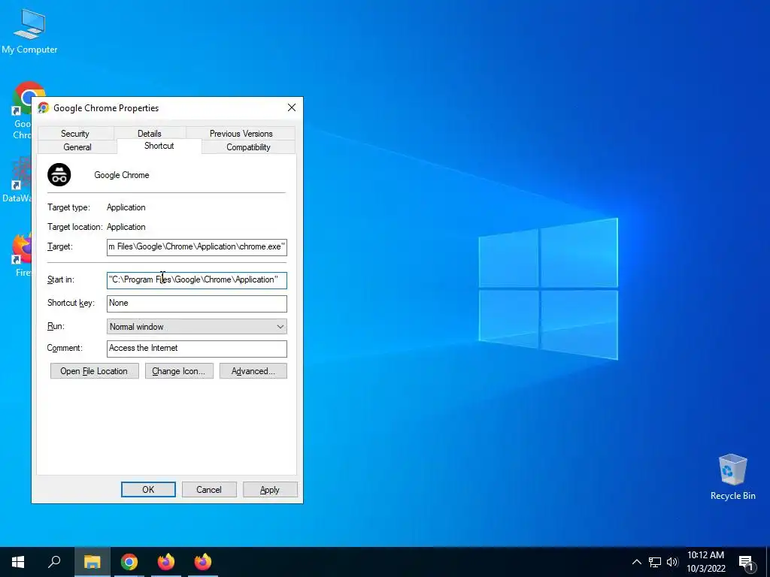Viewport: 770px width, 577px height.
Task: Click the Comment field with Access the Internet
Action: click(x=197, y=349)
